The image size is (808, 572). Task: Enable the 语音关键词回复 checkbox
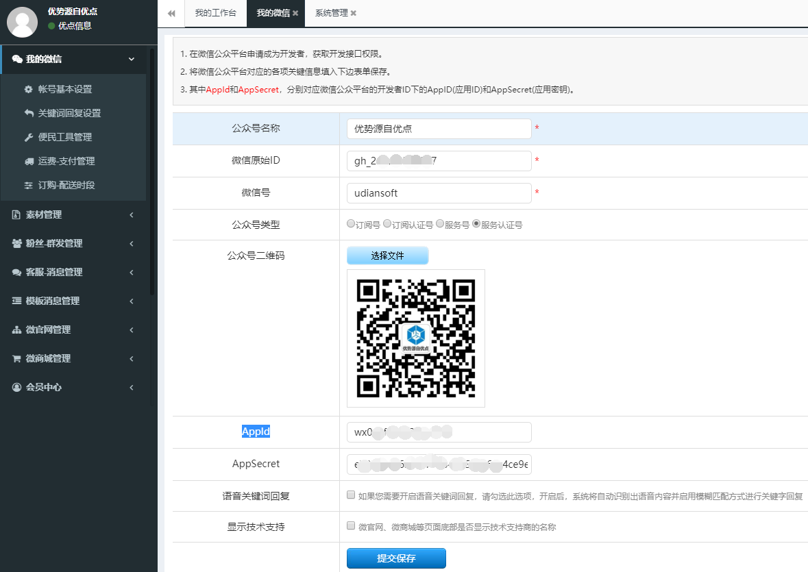351,495
